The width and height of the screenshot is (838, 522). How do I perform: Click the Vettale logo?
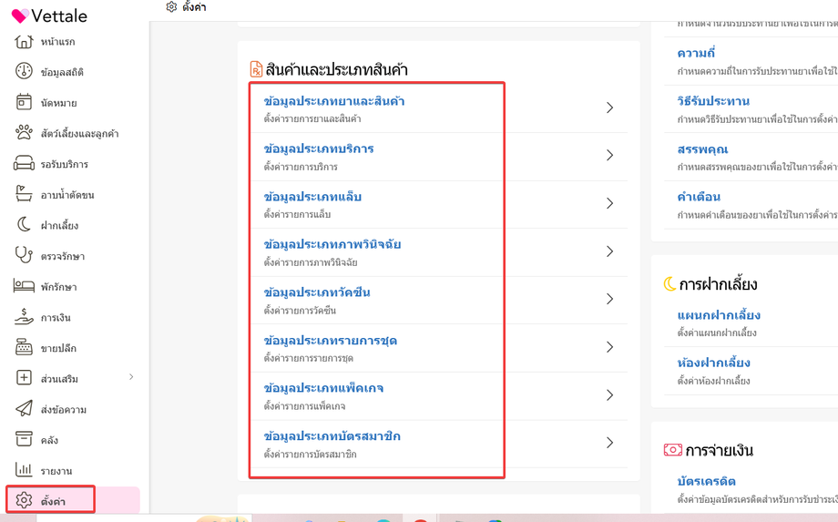point(49,16)
